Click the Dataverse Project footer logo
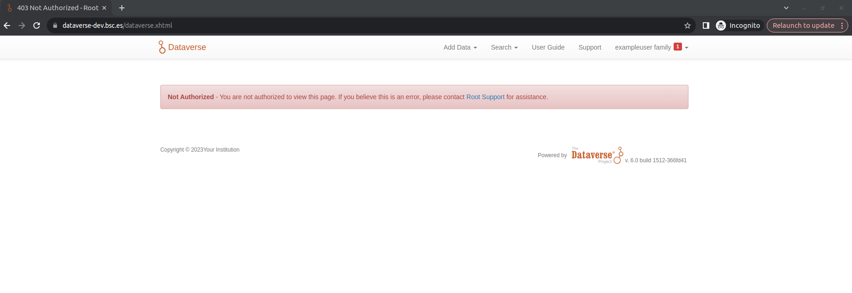Image resolution: width=852 pixels, height=293 pixels. click(597, 155)
